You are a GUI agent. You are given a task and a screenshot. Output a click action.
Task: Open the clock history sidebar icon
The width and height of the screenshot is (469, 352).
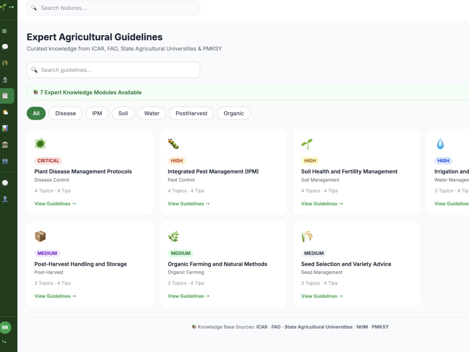click(5, 183)
